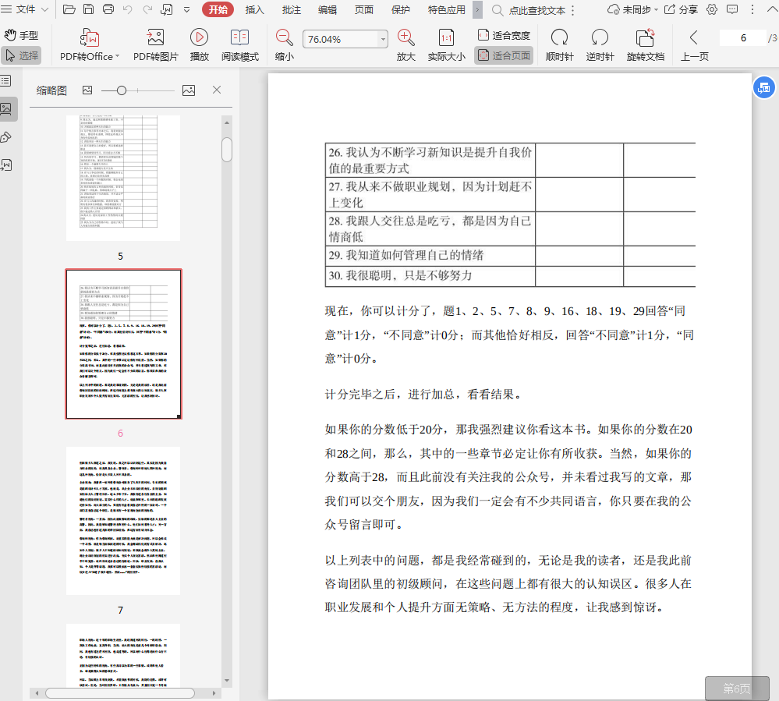
Task: Click the print icon
Action: tap(108, 9)
